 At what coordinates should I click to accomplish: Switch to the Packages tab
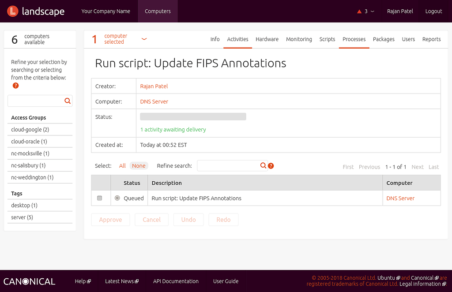tap(384, 39)
